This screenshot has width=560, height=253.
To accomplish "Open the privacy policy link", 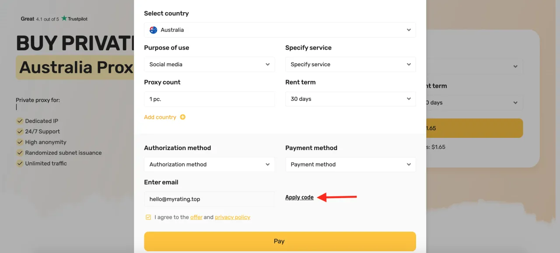I will tap(232, 217).
